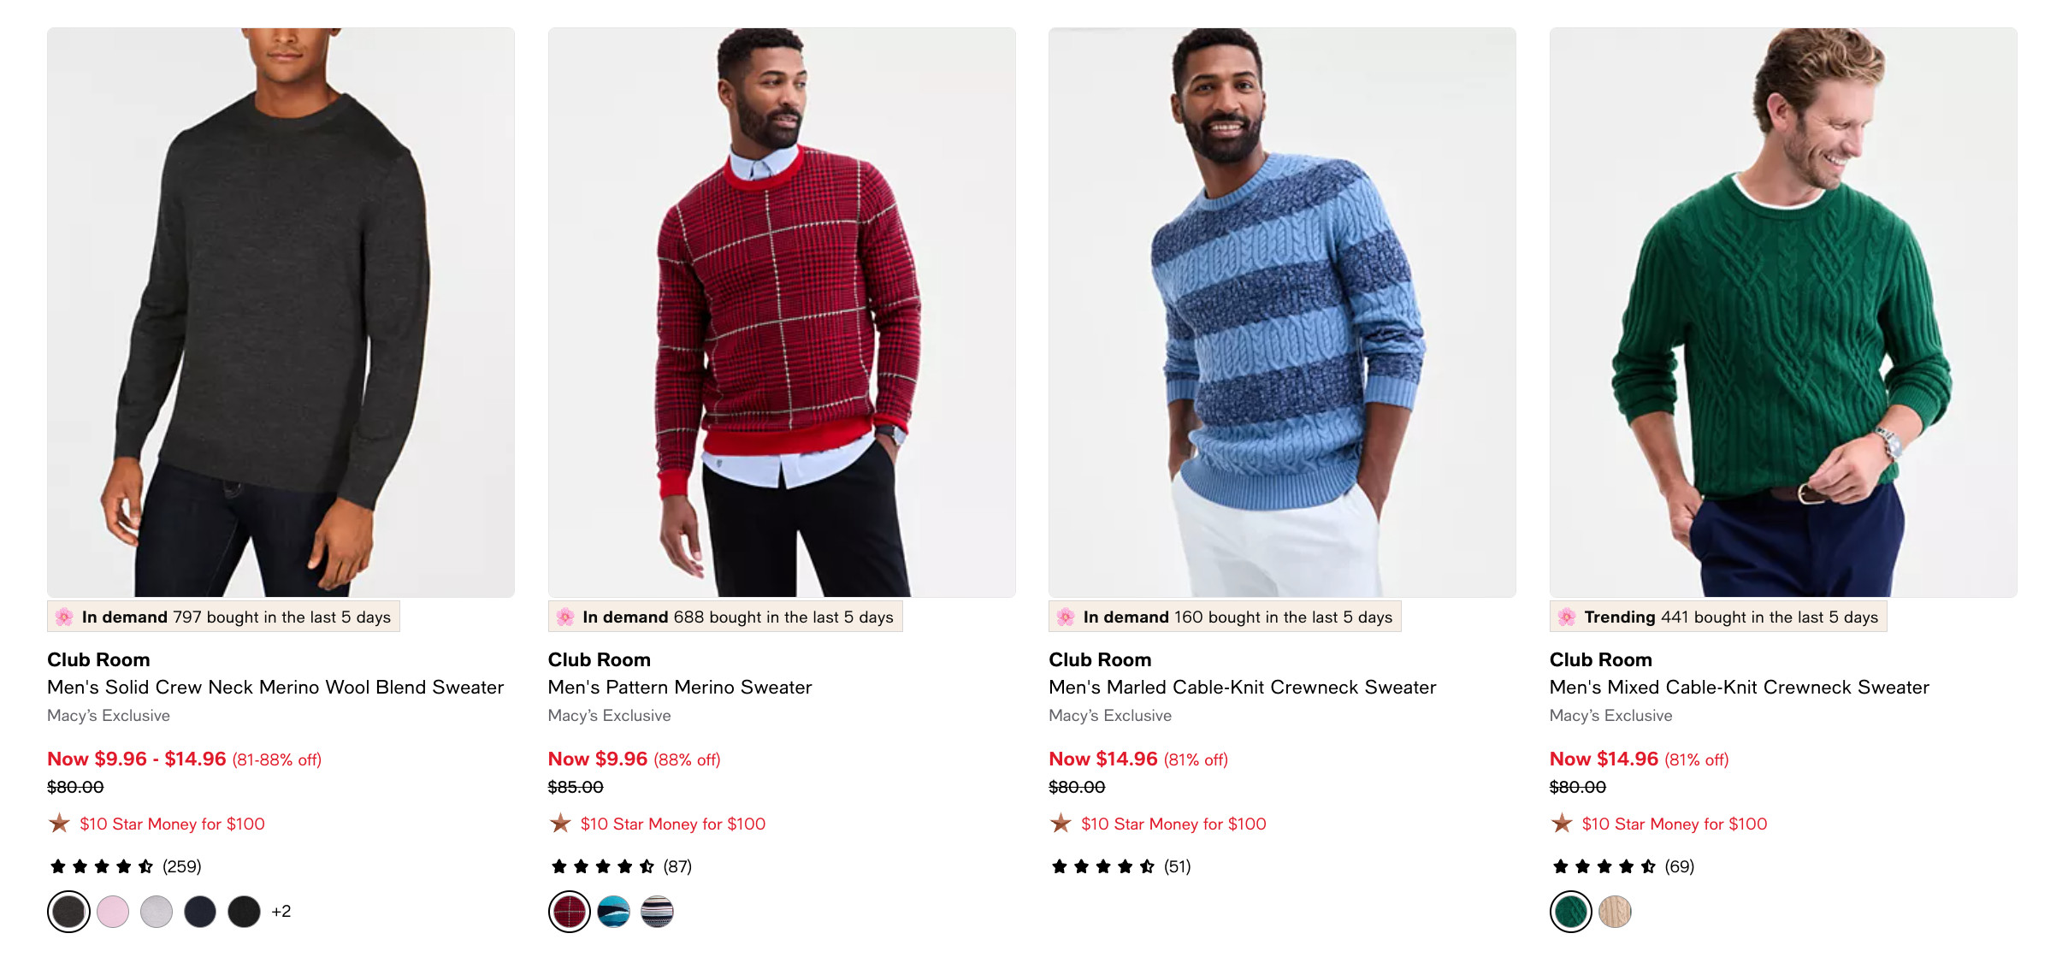The height and width of the screenshot is (963, 2068).
Task: View the blue striped cable-knit sweater photo
Action: 1282,312
